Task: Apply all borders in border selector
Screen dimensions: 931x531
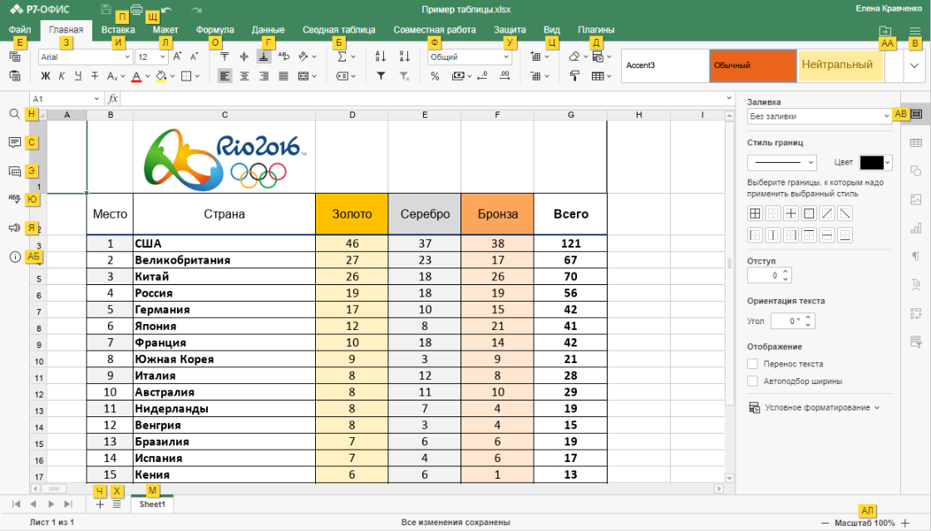Action: click(x=755, y=214)
